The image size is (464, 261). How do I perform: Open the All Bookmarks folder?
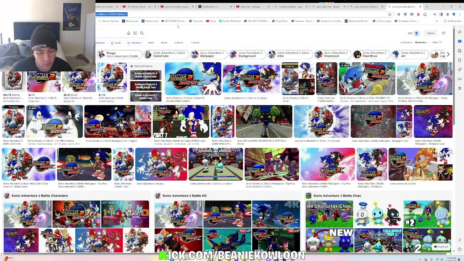pyautogui.click(x=453, y=21)
